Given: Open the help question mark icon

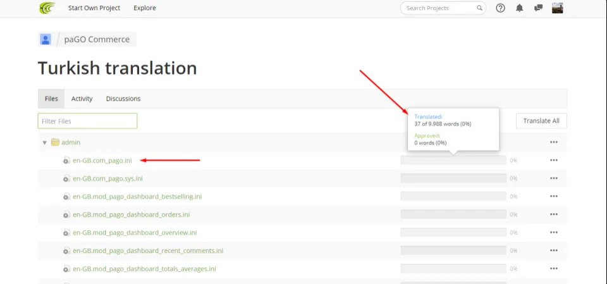Looking at the screenshot, I should tap(501, 8).
